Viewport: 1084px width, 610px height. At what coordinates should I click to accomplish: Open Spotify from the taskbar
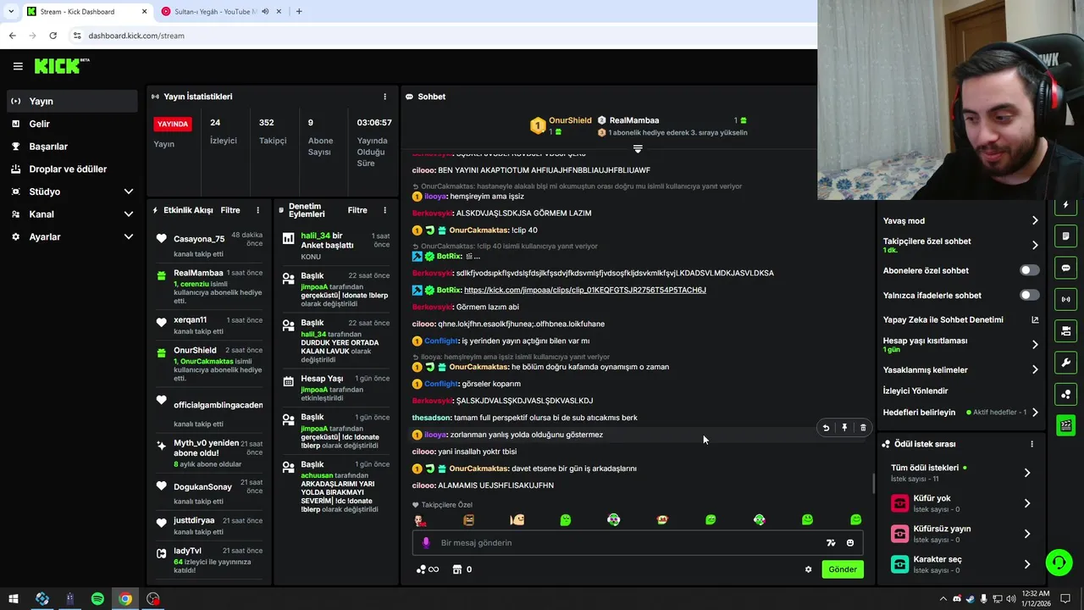tap(97, 599)
